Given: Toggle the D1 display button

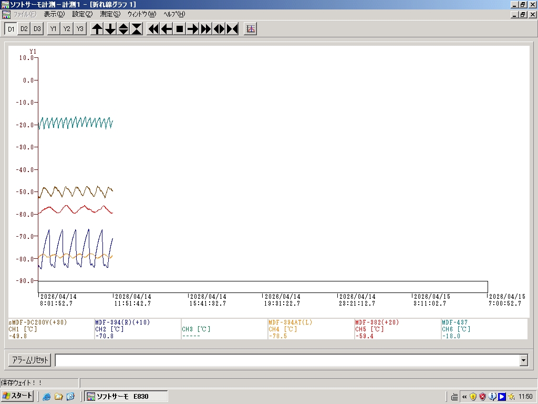Looking at the screenshot, I should coord(11,29).
